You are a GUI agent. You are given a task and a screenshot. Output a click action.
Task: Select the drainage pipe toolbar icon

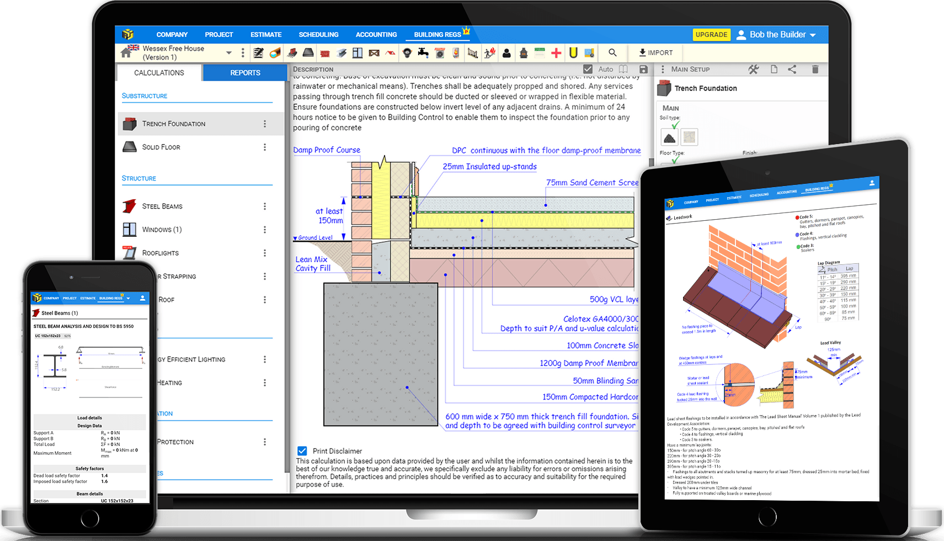coord(275,53)
